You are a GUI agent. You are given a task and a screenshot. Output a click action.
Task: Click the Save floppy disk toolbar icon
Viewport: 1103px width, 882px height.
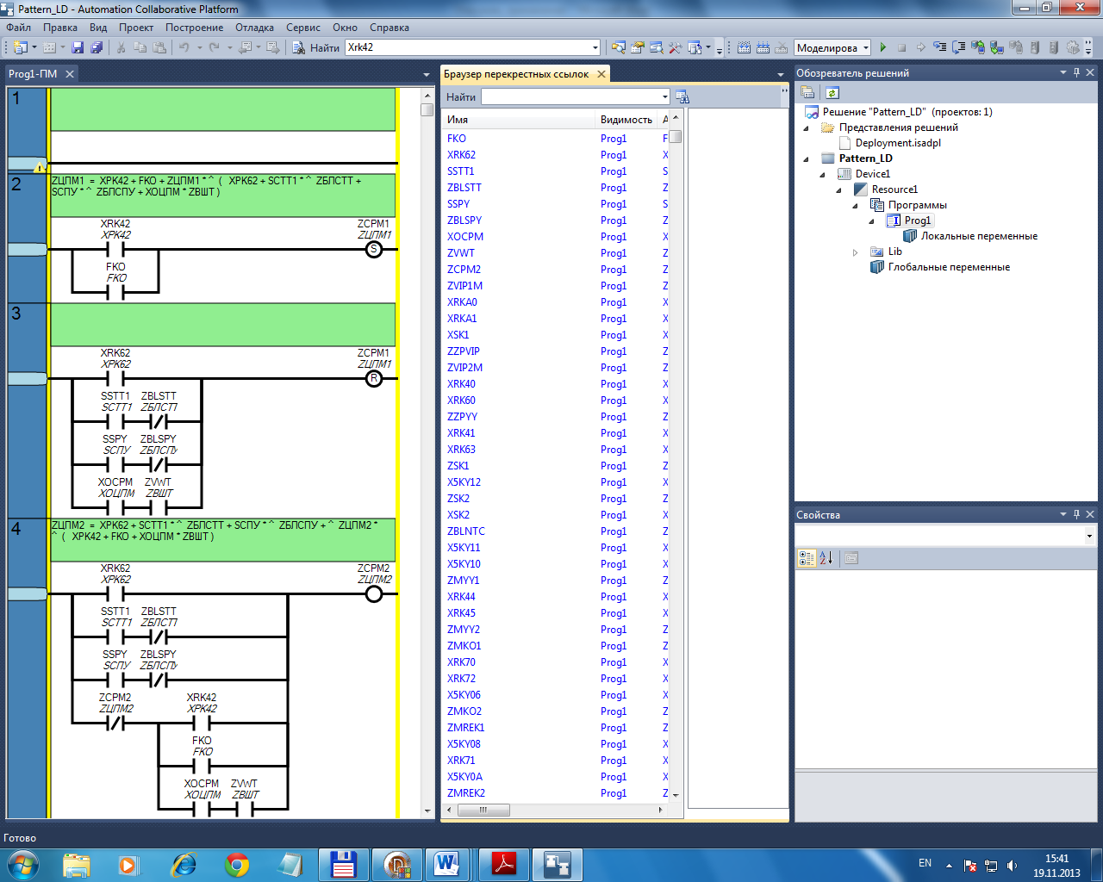click(78, 48)
